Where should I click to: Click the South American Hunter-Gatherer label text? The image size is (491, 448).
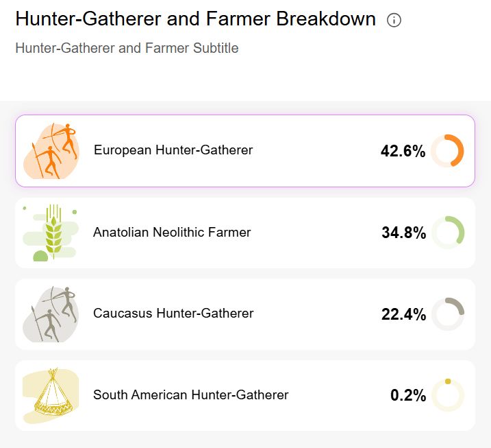click(190, 394)
